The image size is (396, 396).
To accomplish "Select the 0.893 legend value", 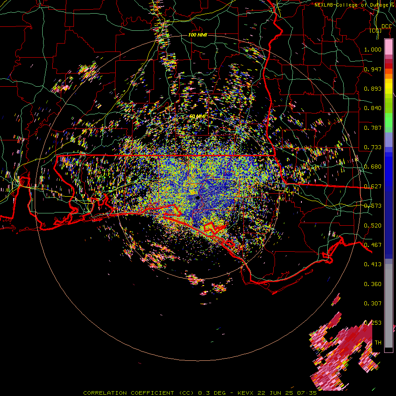I will pos(373,88).
